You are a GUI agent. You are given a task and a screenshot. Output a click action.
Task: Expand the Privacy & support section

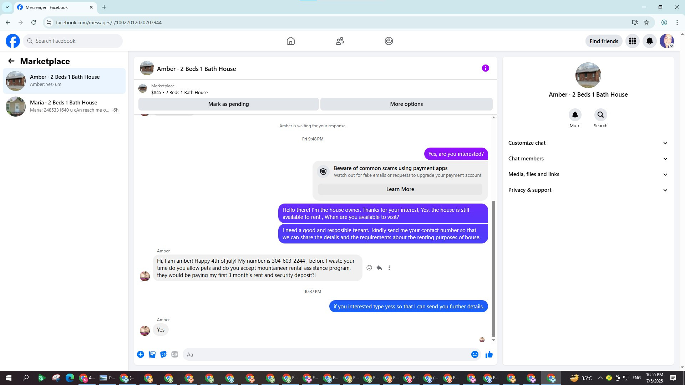coord(588,190)
